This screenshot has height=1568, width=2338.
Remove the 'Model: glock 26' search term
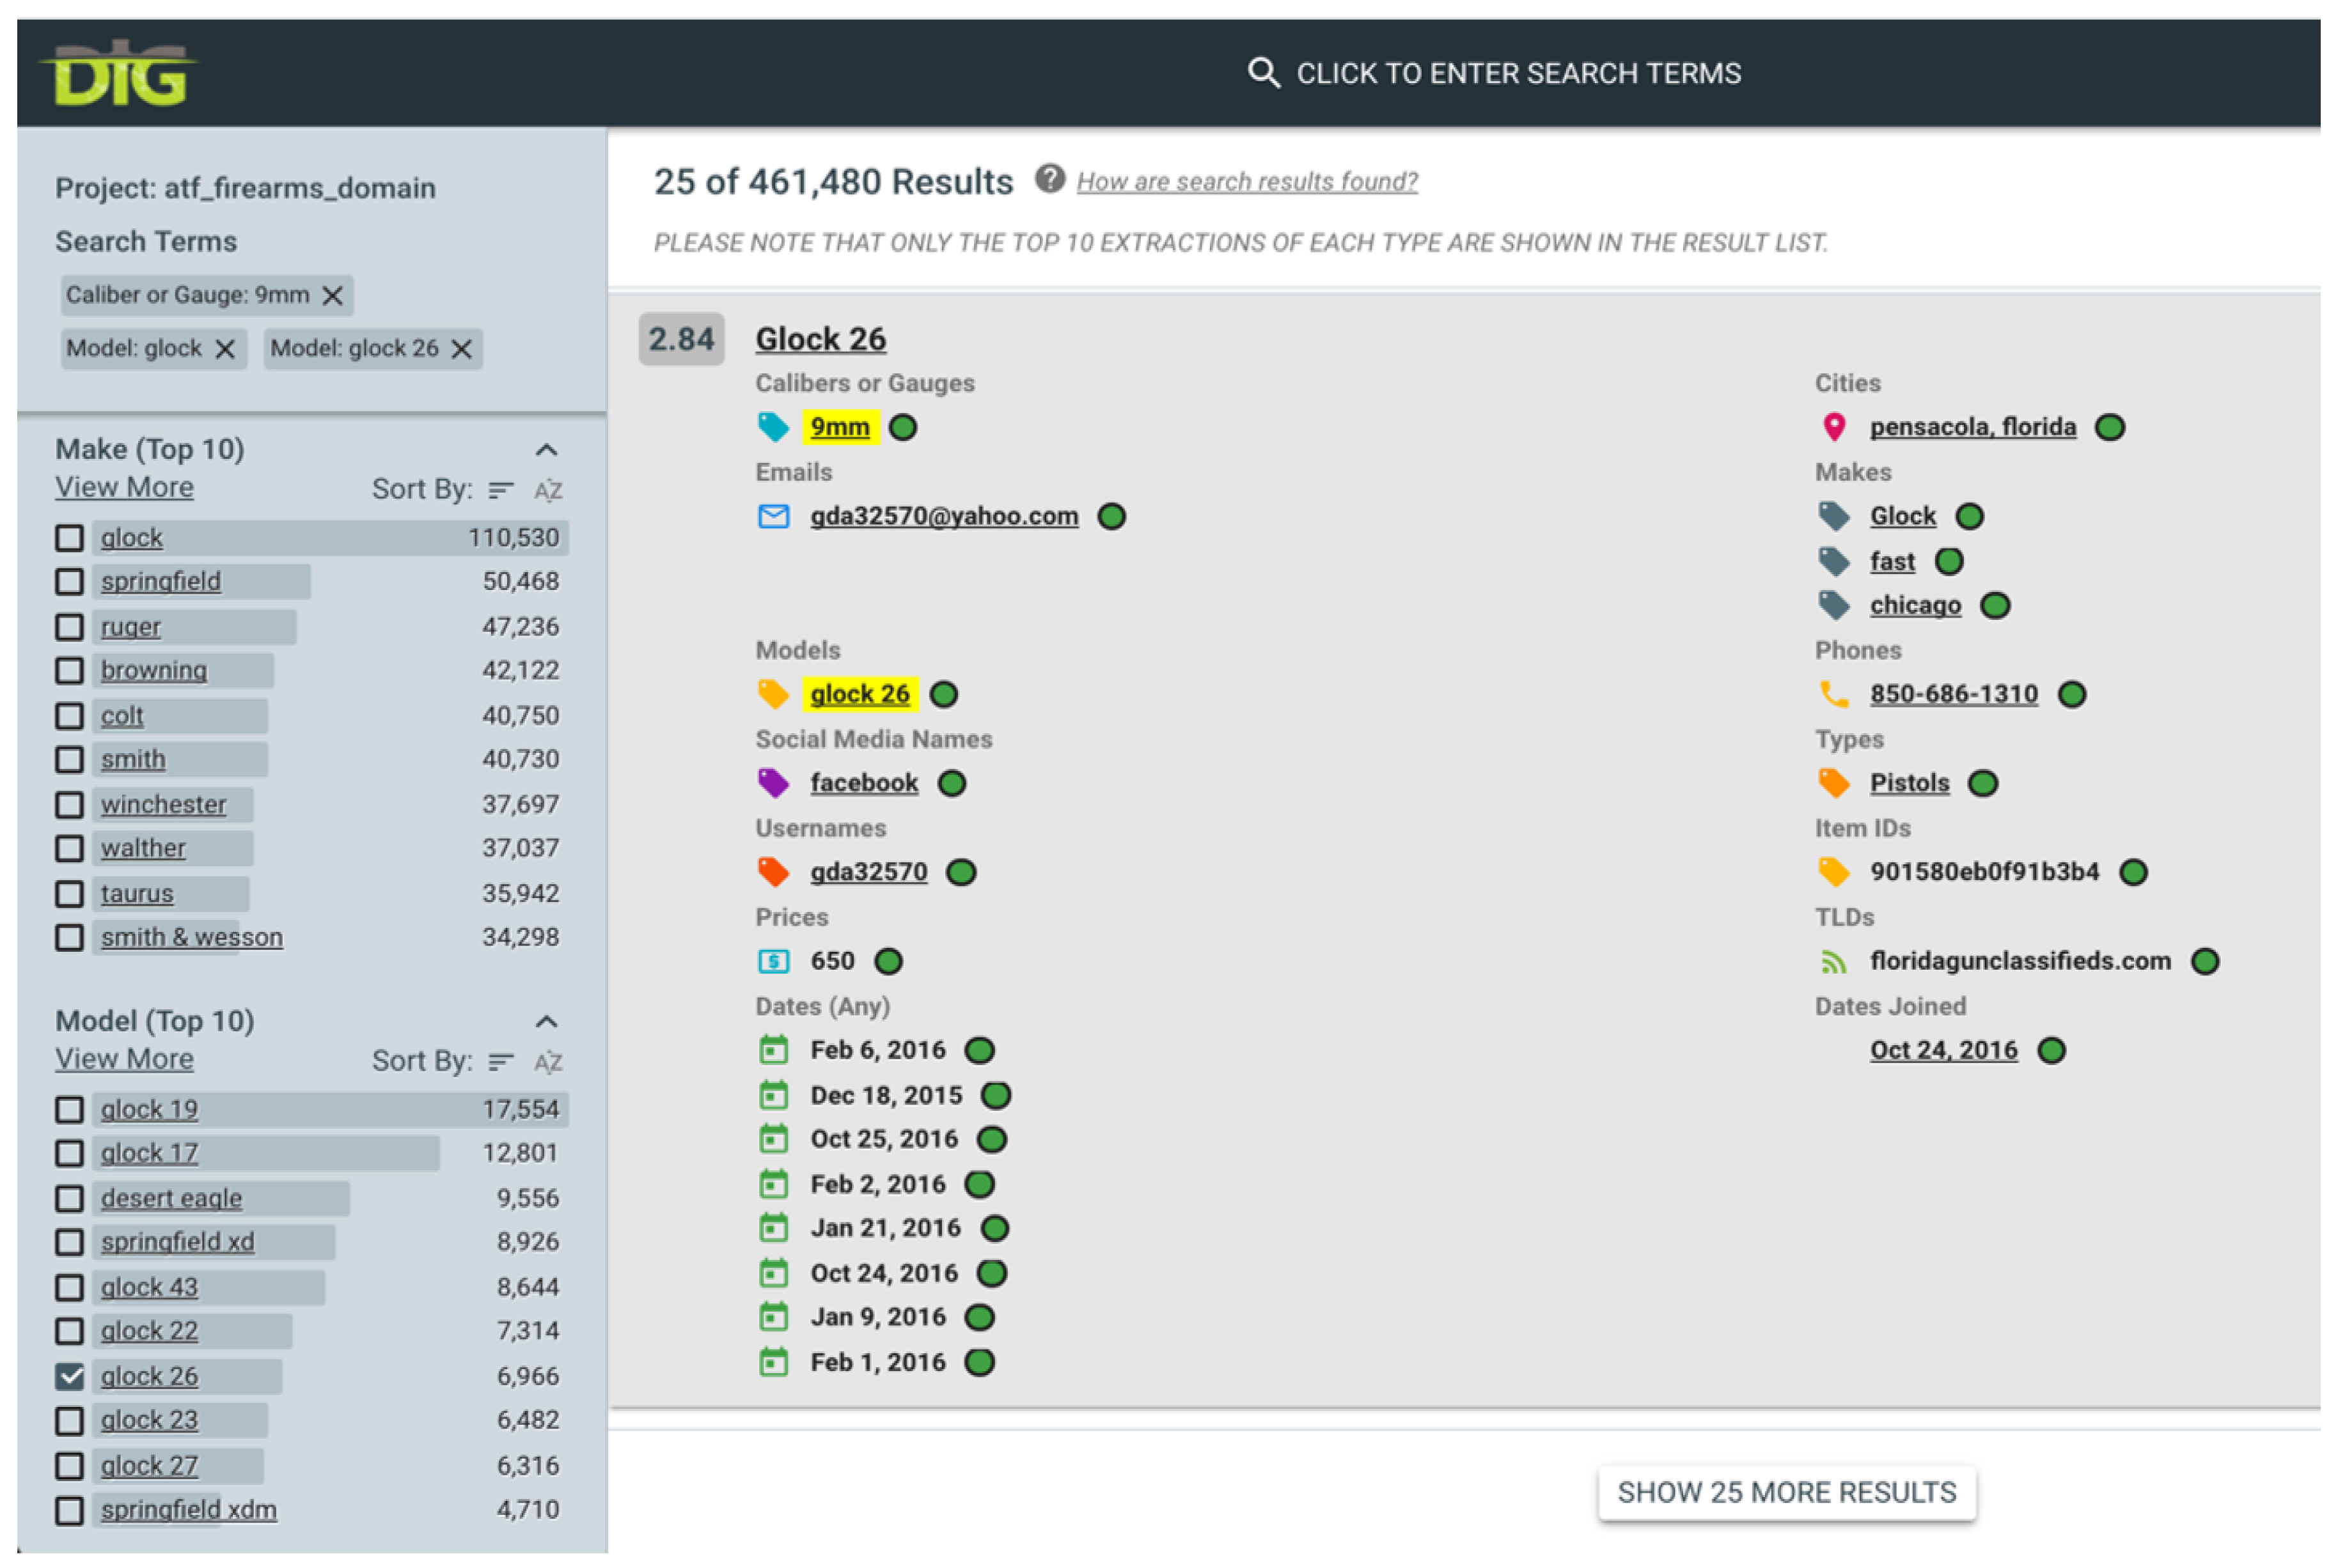point(461,349)
